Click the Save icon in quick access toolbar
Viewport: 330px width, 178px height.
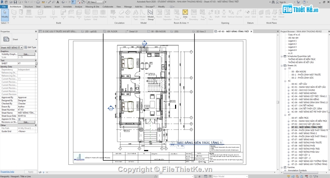[15, 2]
